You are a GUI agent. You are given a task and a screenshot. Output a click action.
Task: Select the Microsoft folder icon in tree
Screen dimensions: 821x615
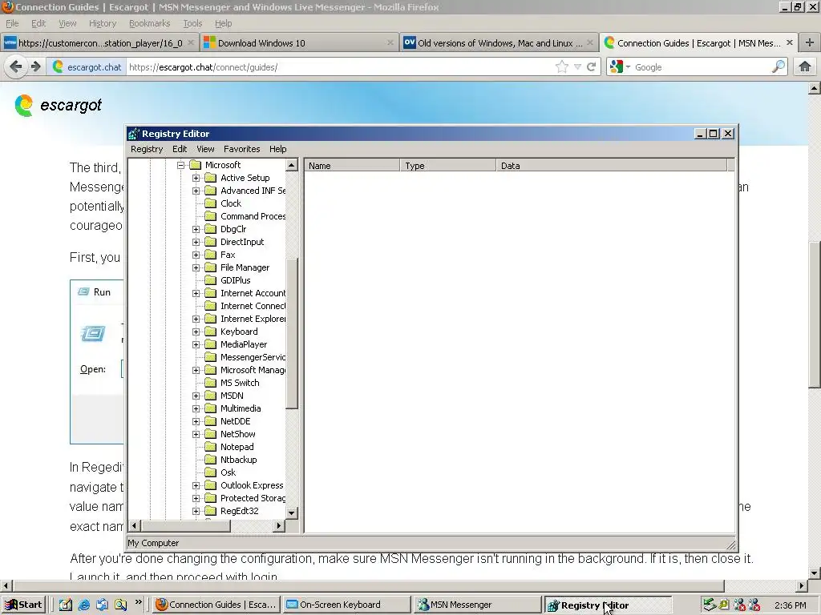(196, 165)
